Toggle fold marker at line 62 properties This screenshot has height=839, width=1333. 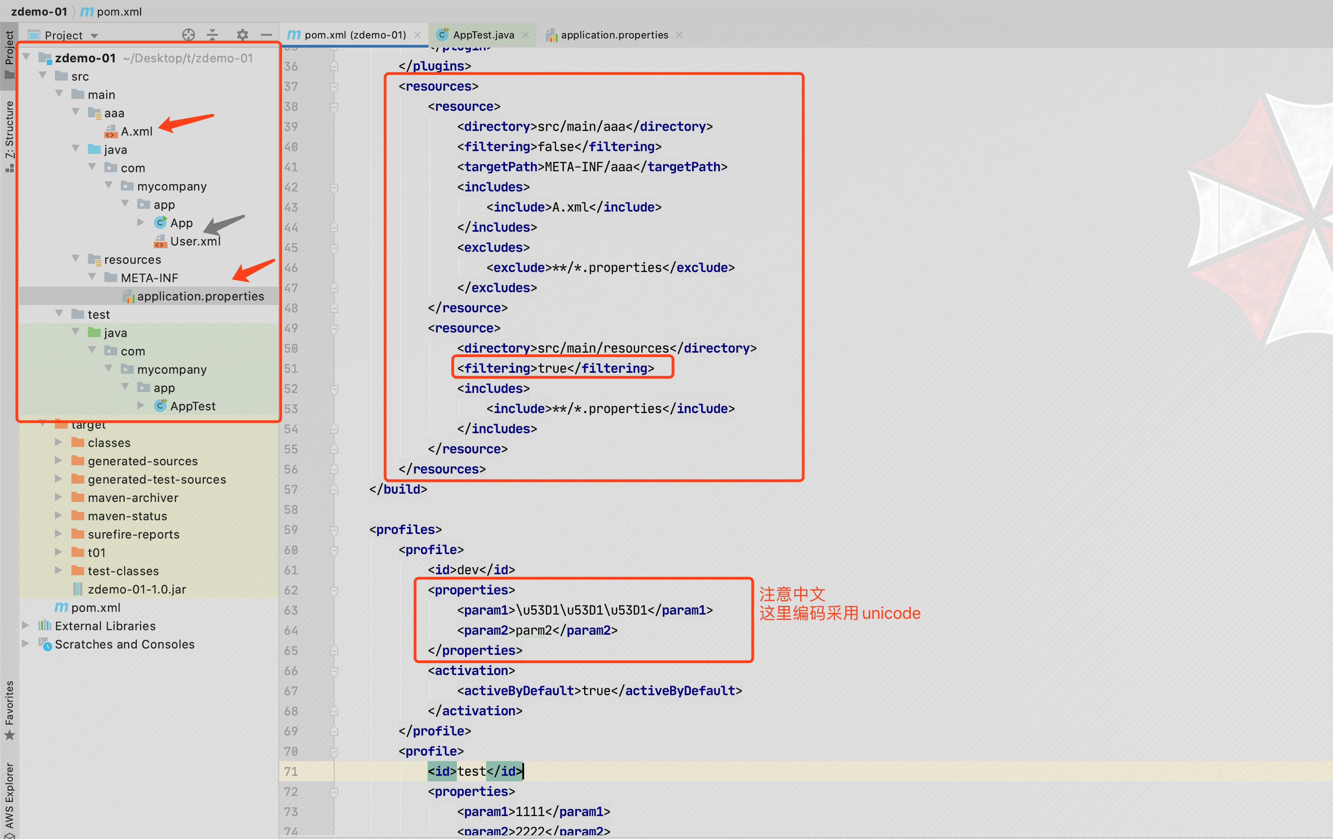point(334,590)
